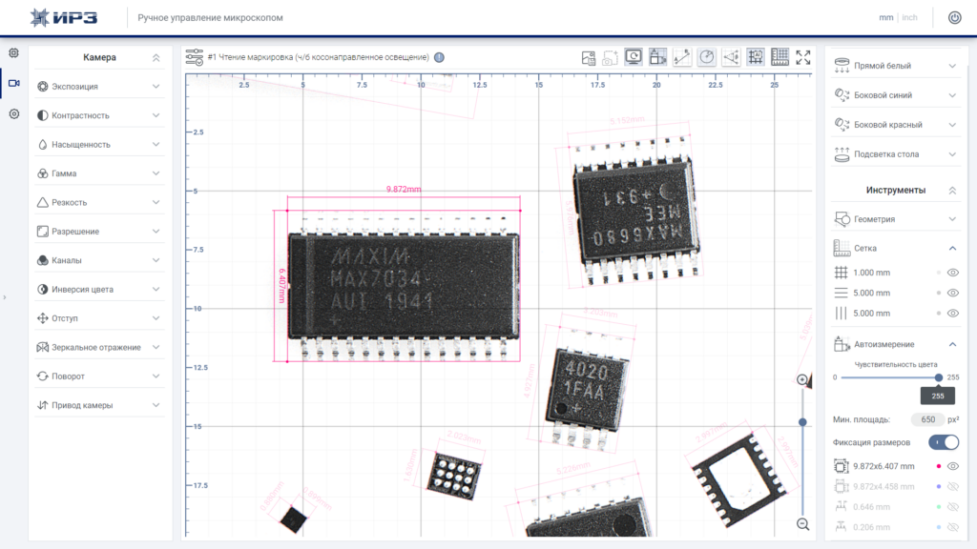
Task: Collapse the Автоизмерение section
Action: coord(953,344)
